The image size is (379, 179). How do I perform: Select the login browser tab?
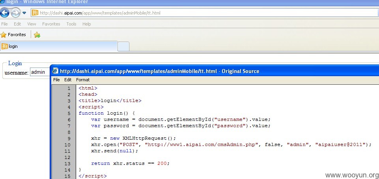click(x=59, y=46)
